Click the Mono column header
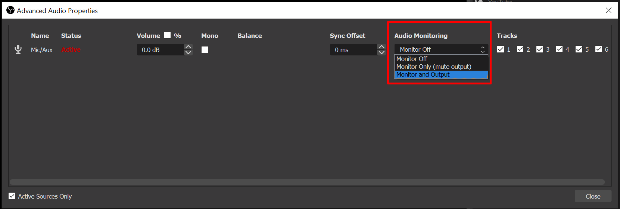This screenshot has height=209, width=620. (x=210, y=36)
